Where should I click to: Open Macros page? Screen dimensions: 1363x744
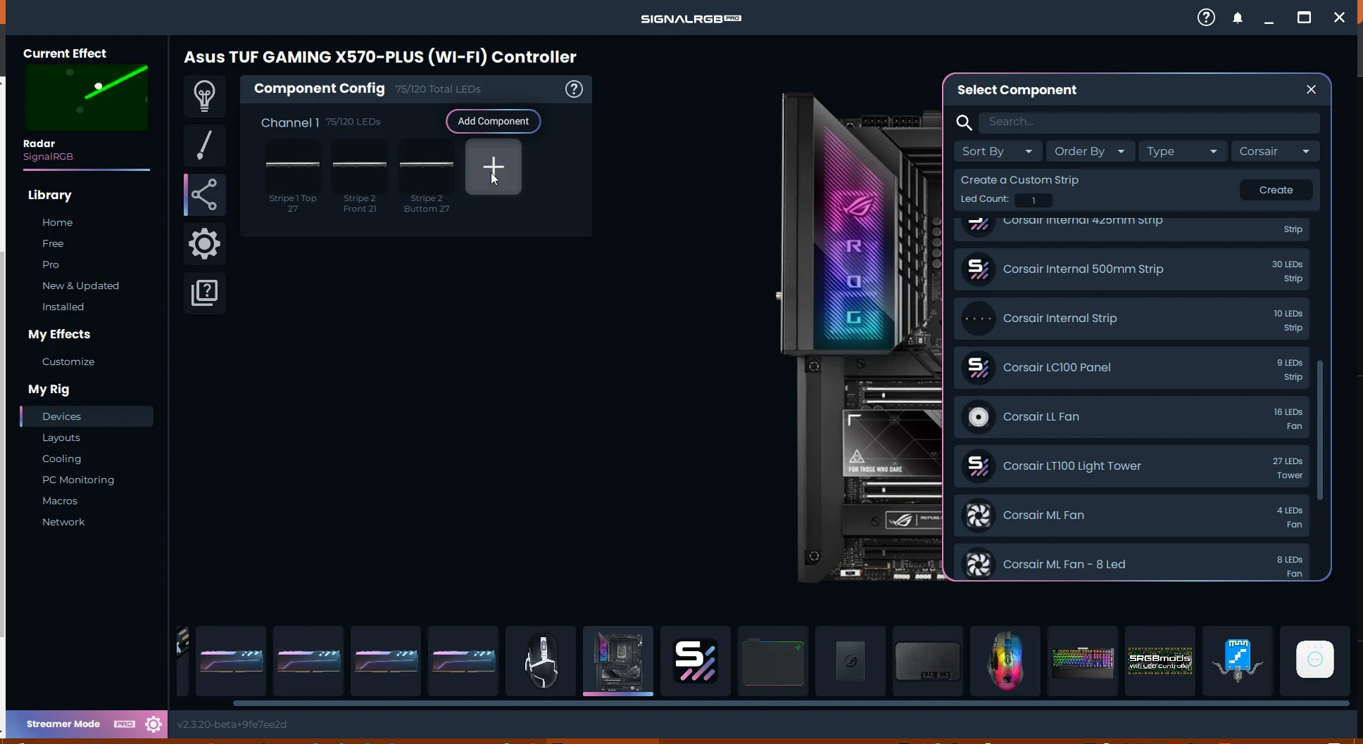click(60, 501)
